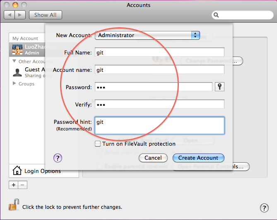This screenshot has width=277, height=220.
Task: Go forward with the right arrow button
Action: [x=21, y=15]
